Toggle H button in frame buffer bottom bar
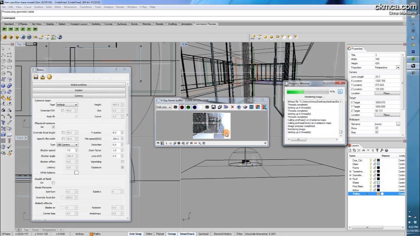The image size is (420, 236). (x=191, y=143)
